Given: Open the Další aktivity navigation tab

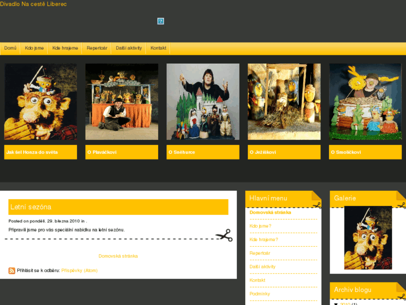Looking at the screenshot, I should (128, 48).
